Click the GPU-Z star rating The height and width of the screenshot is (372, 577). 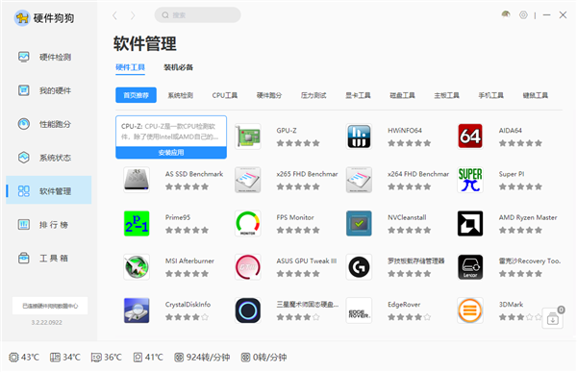coord(298,143)
